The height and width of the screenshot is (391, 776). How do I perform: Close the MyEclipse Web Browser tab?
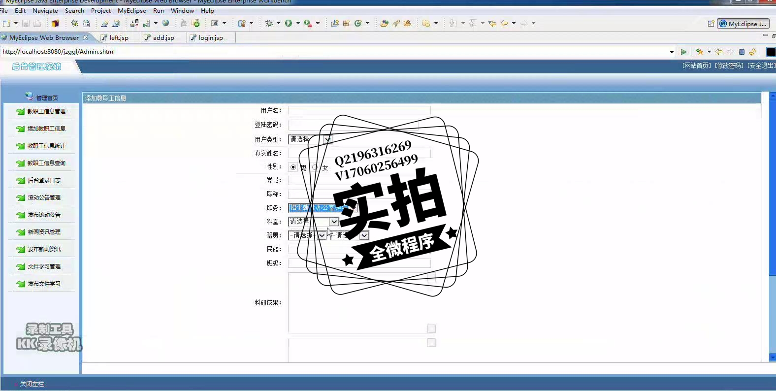[85, 37]
